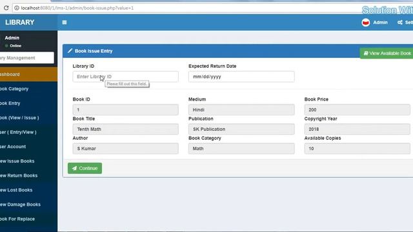Click the Publication label
The image size is (413, 232).
click(x=201, y=119)
